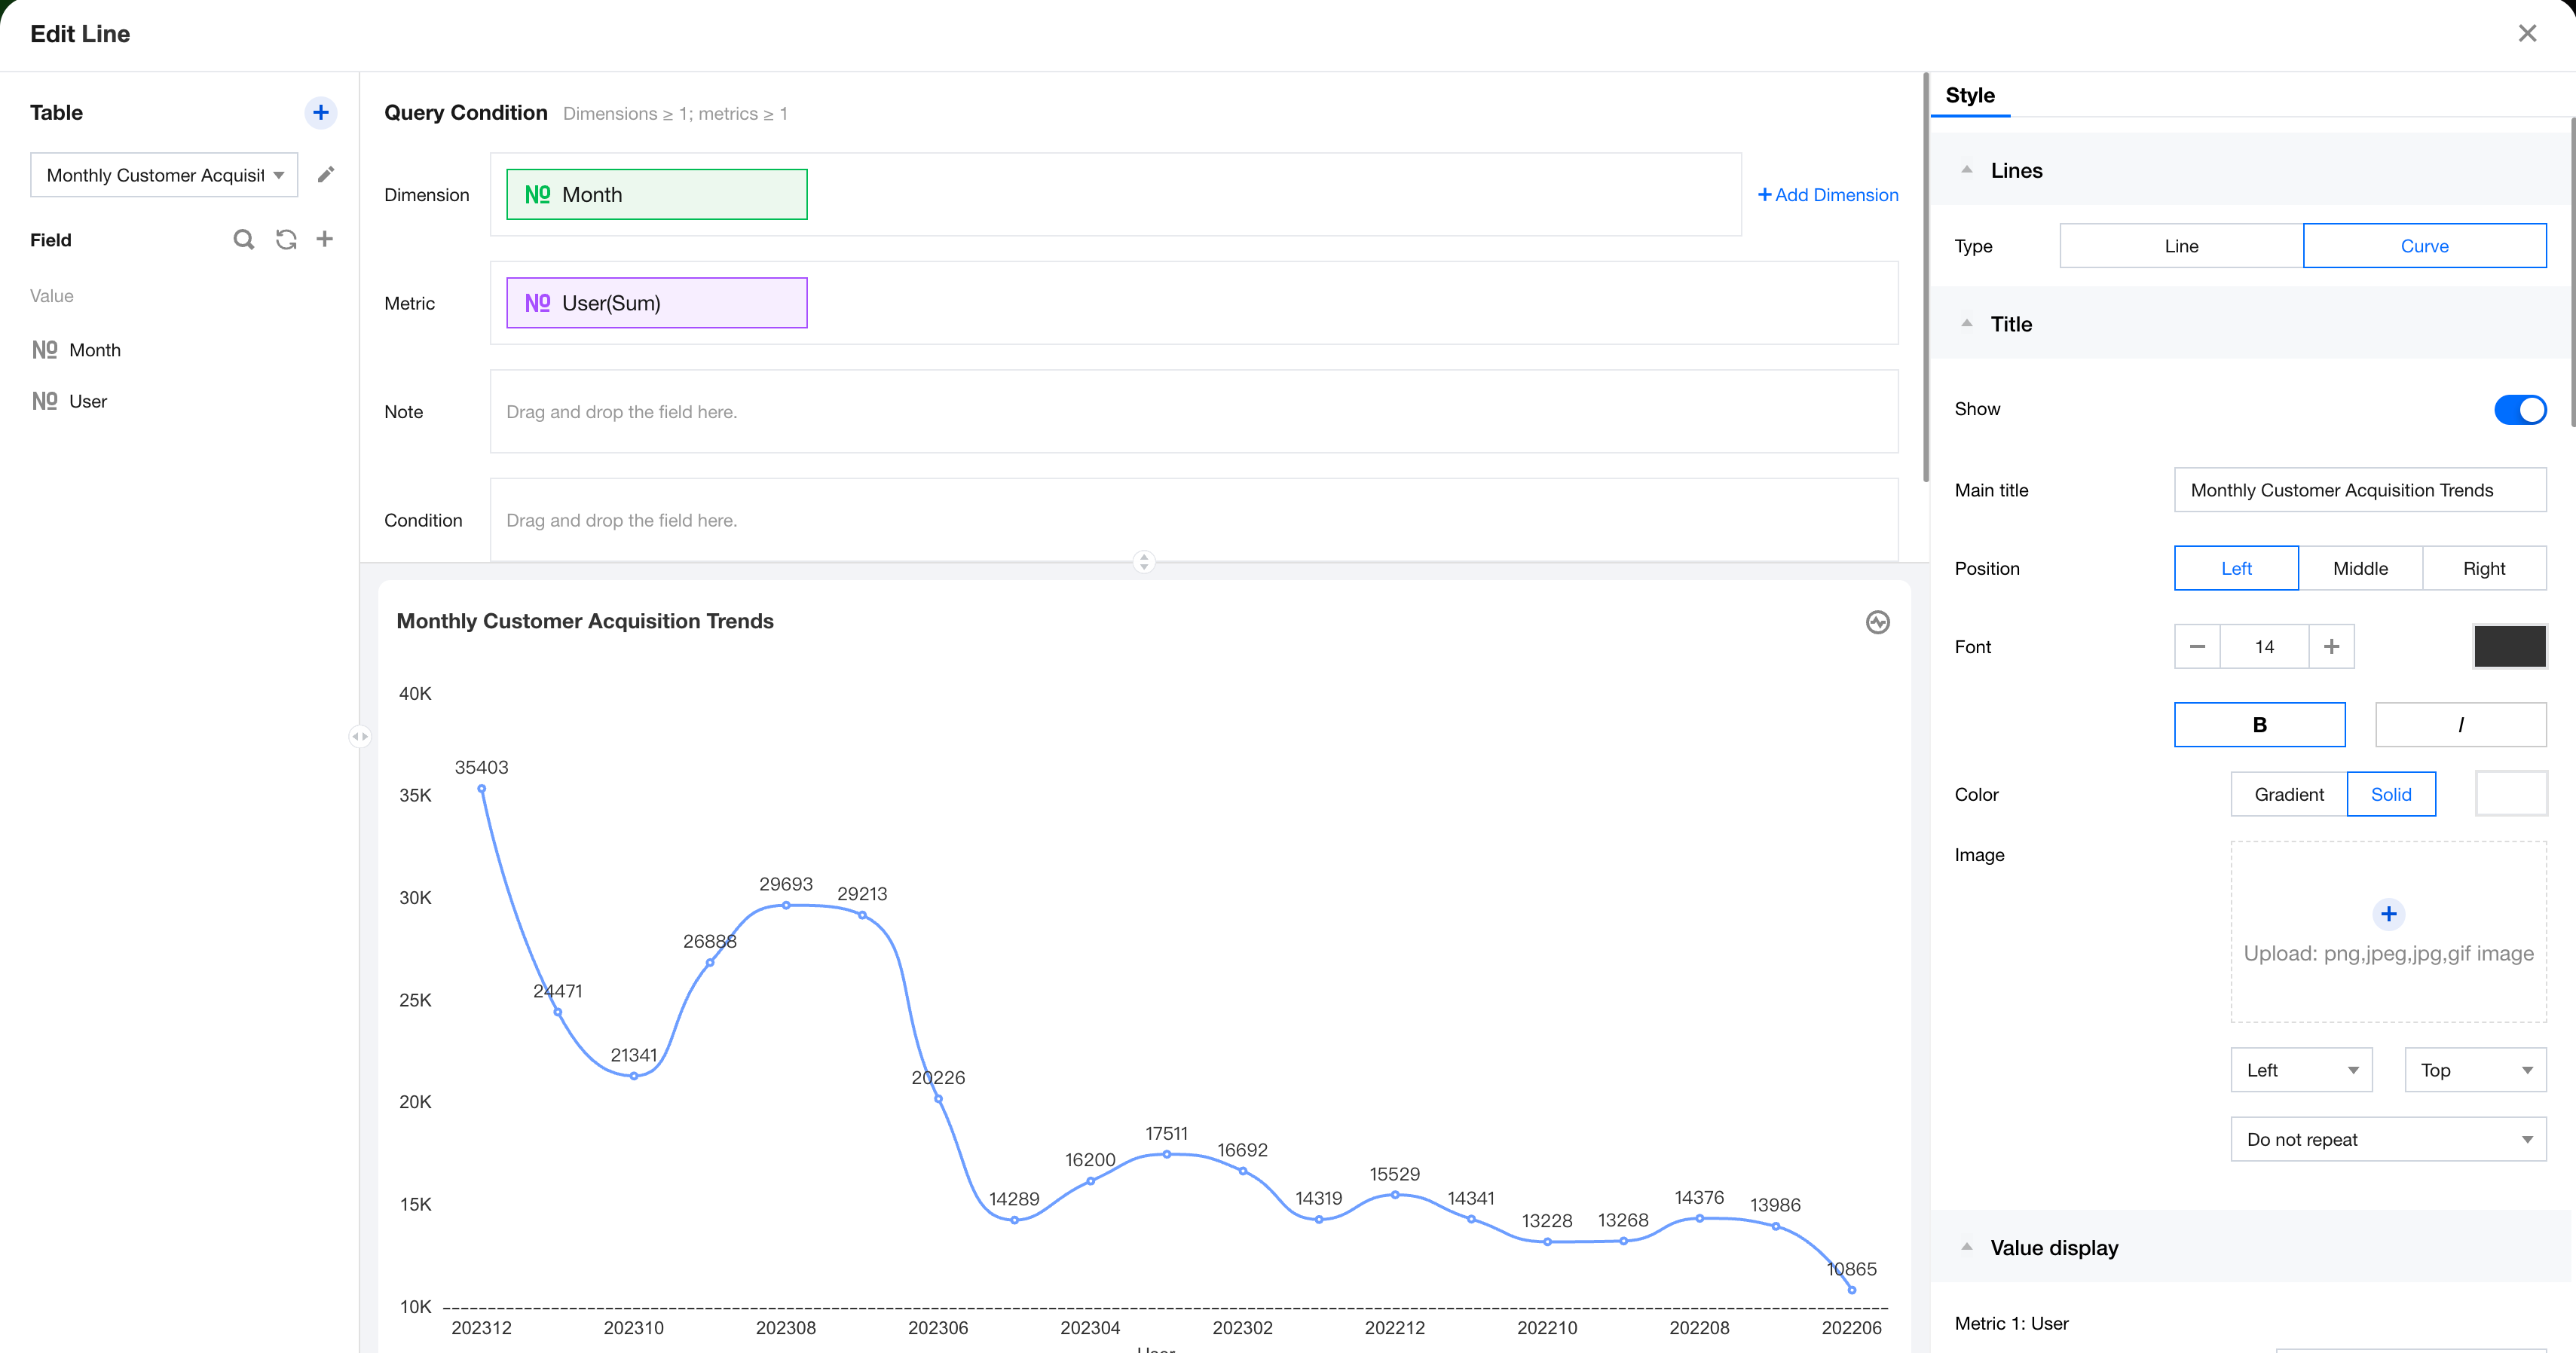Viewport: 2576px width, 1353px height.
Task: Click the image upload plus icon
Action: (x=2388, y=913)
